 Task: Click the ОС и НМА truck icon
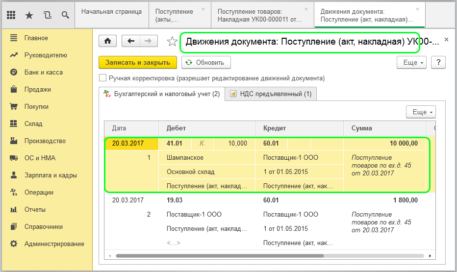(14, 158)
